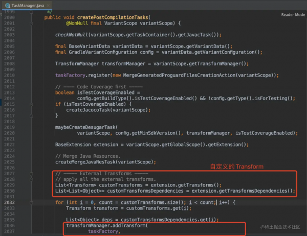Click the checkNotNull method call
The height and width of the screenshot is (236, 307).
coord(72,35)
